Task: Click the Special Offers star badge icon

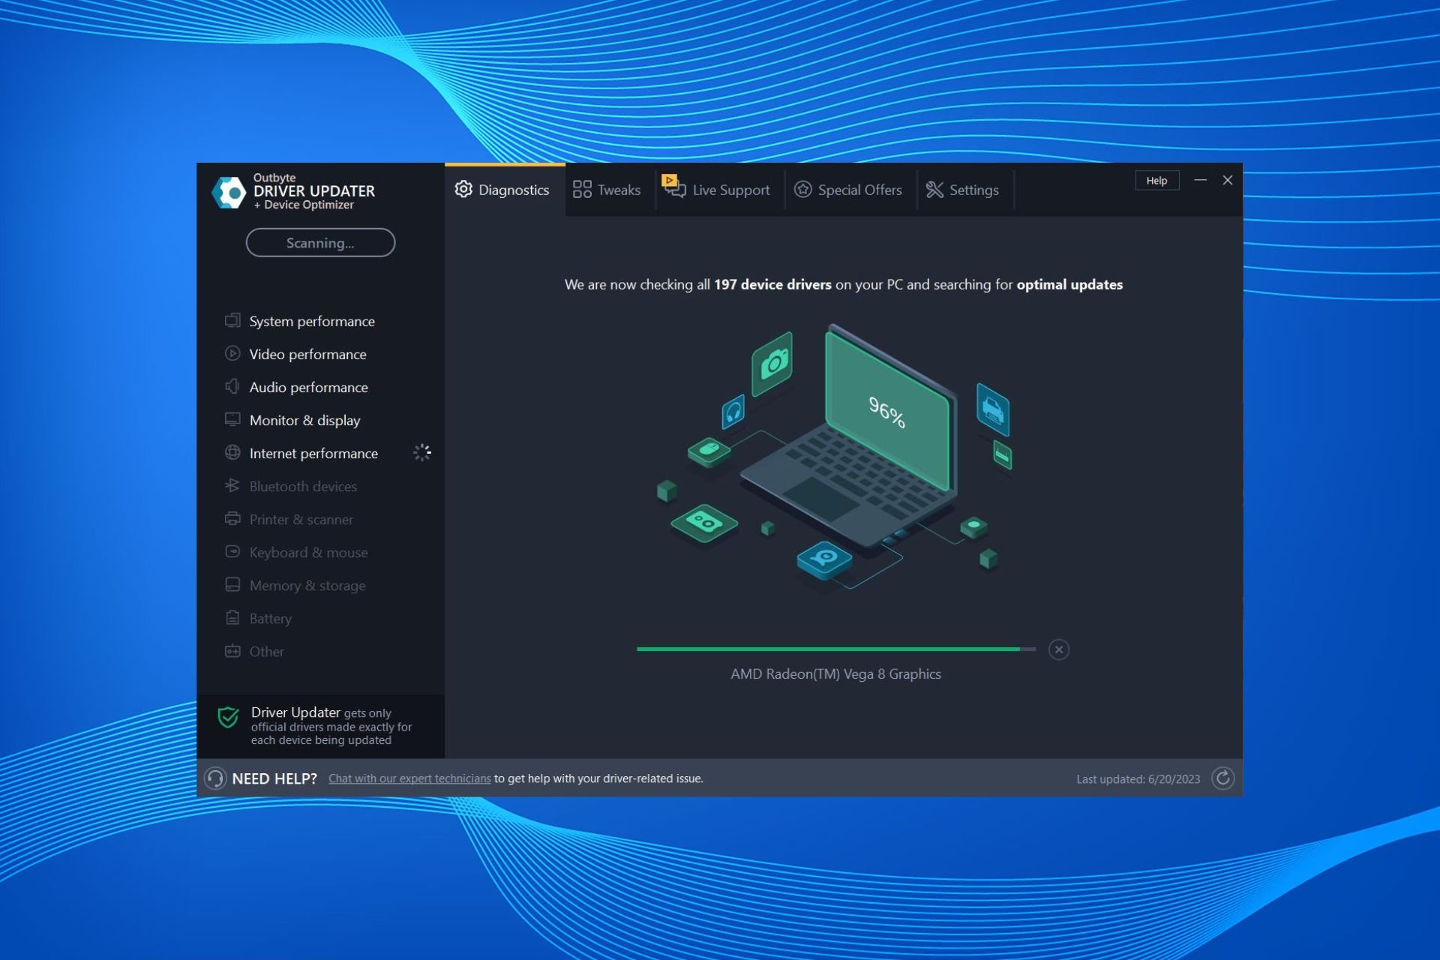Action: [802, 189]
